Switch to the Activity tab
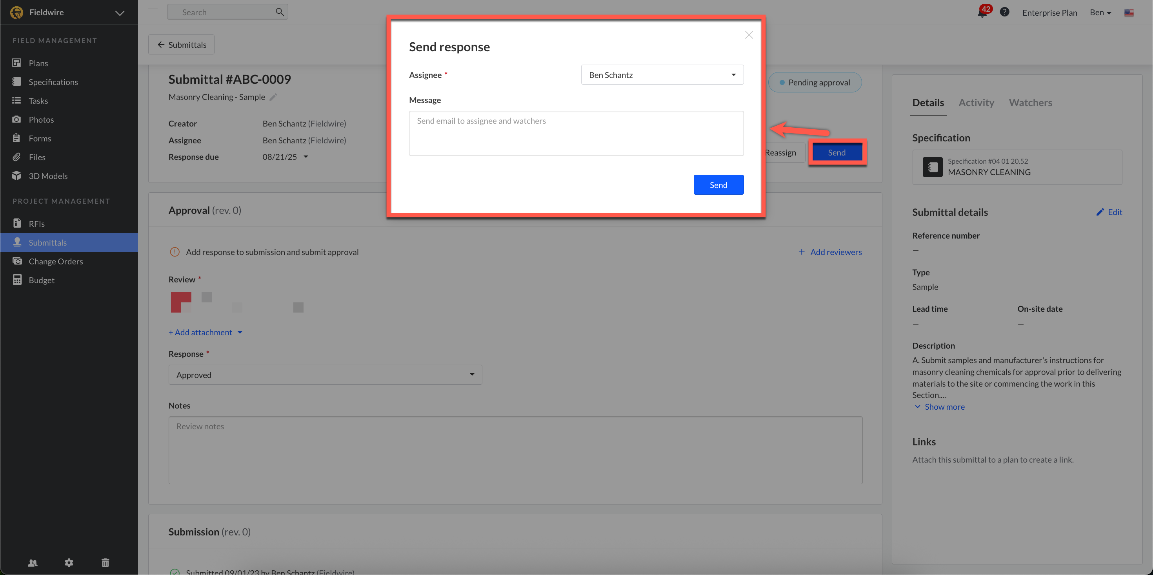Screen dimensions: 1153x575 pyautogui.click(x=976, y=102)
